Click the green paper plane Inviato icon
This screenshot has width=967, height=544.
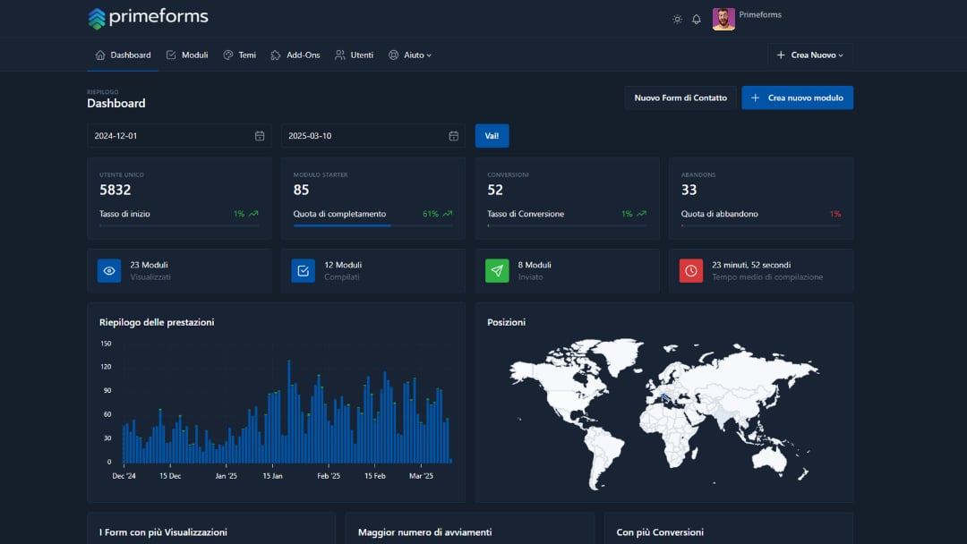tap(497, 270)
